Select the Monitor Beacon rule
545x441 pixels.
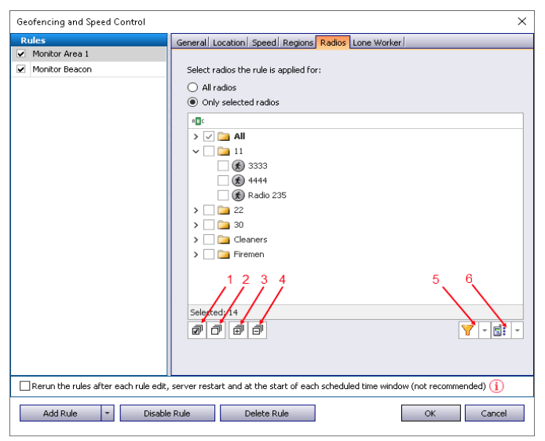coord(89,69)
